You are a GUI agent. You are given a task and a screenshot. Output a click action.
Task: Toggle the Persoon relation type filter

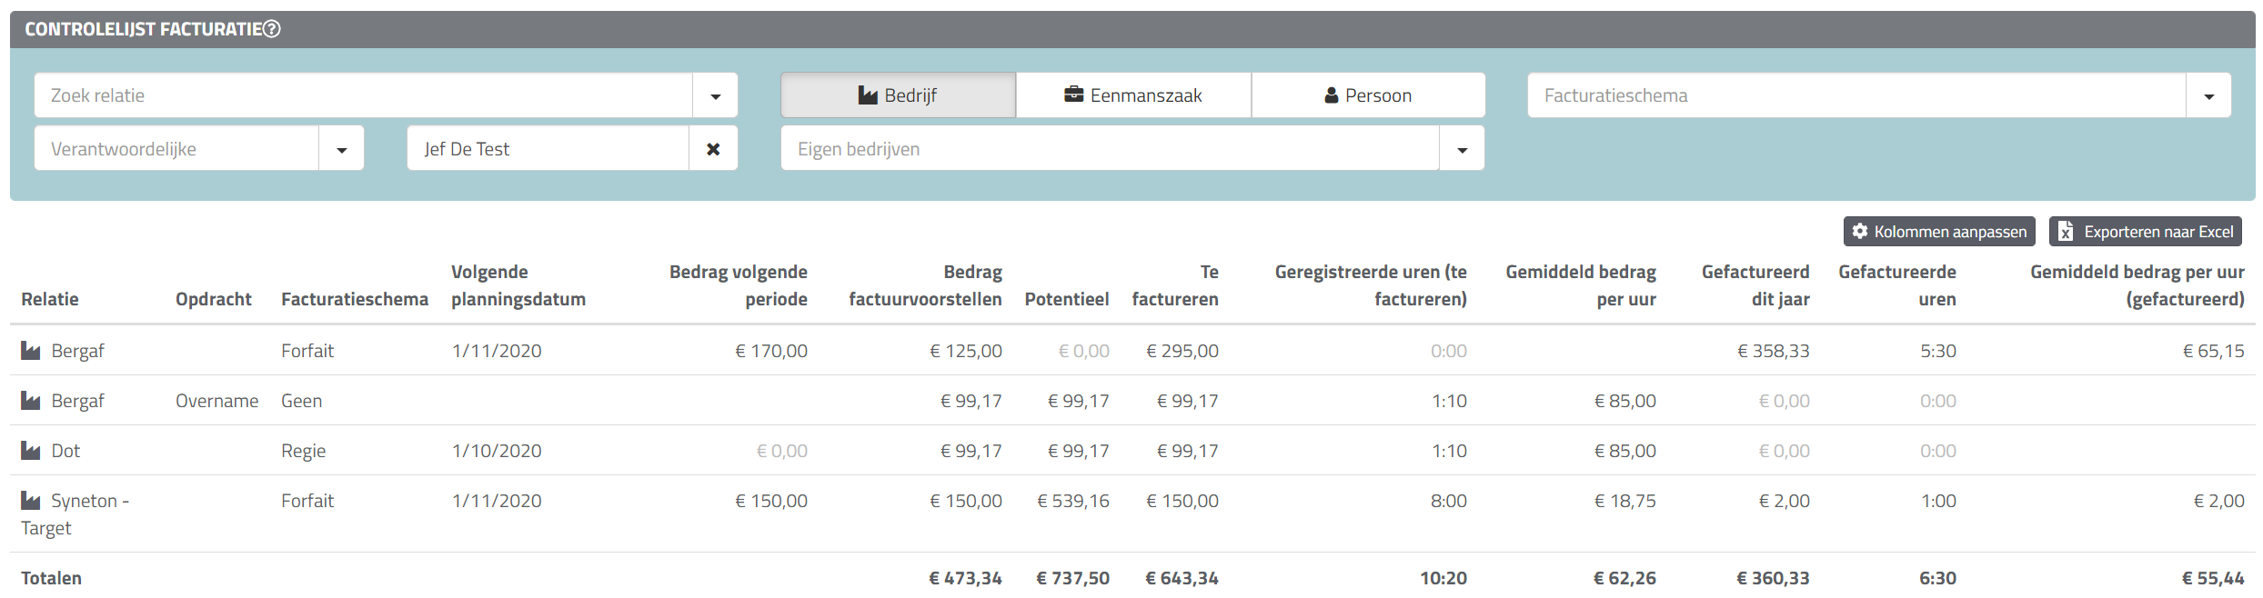coord(1368,95)
